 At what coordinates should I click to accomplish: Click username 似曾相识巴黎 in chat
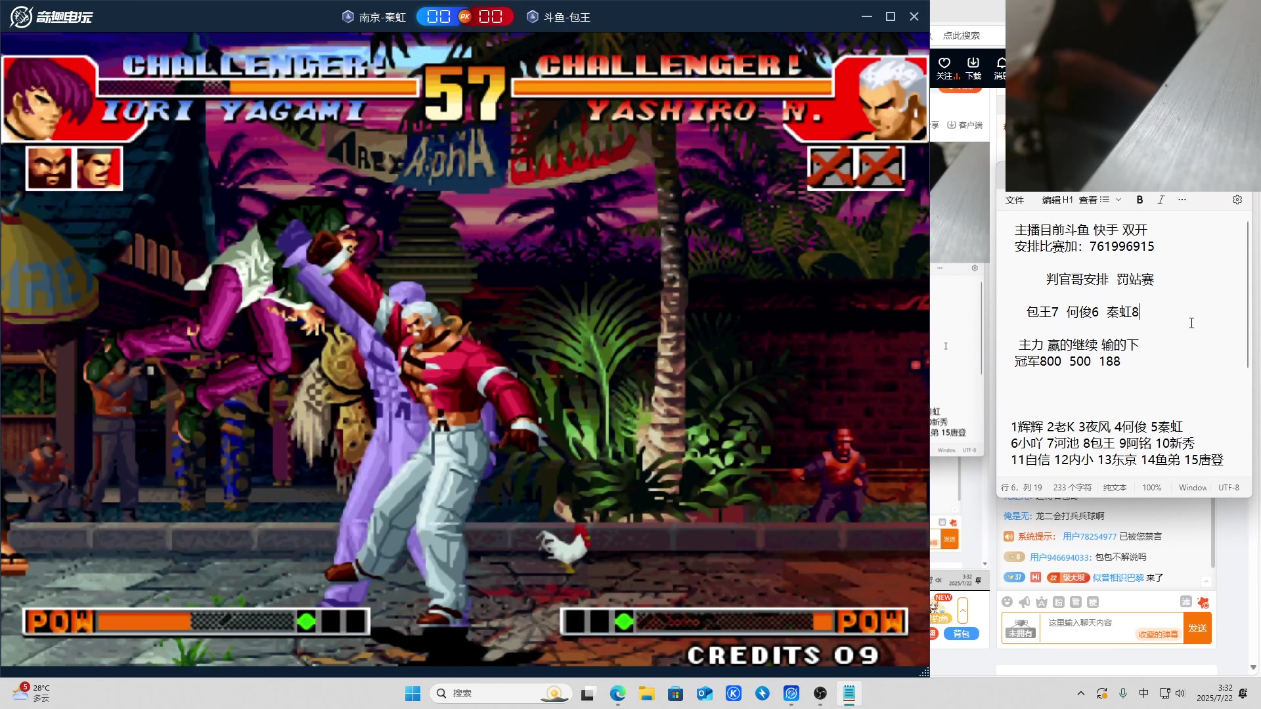(x=1118, y=578)
